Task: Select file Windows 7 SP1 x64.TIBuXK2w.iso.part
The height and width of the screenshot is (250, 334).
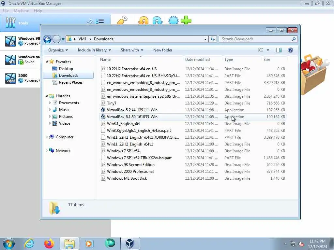Action: click(139, 158)
